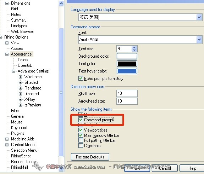This screenshot has height=174, width=204.
Task: Expand the View tree node
Action: click(7, 43)
